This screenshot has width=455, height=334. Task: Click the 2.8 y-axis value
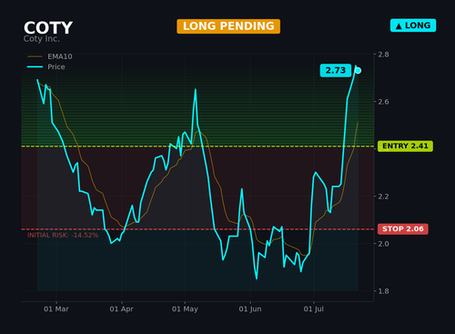tap(383, 55)
